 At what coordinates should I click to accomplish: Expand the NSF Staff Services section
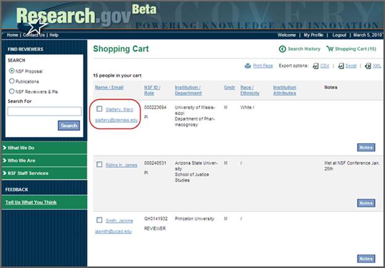(6, 174)
